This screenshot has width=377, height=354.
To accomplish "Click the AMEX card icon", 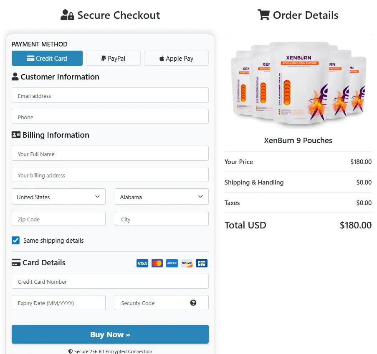I will 172,263.
